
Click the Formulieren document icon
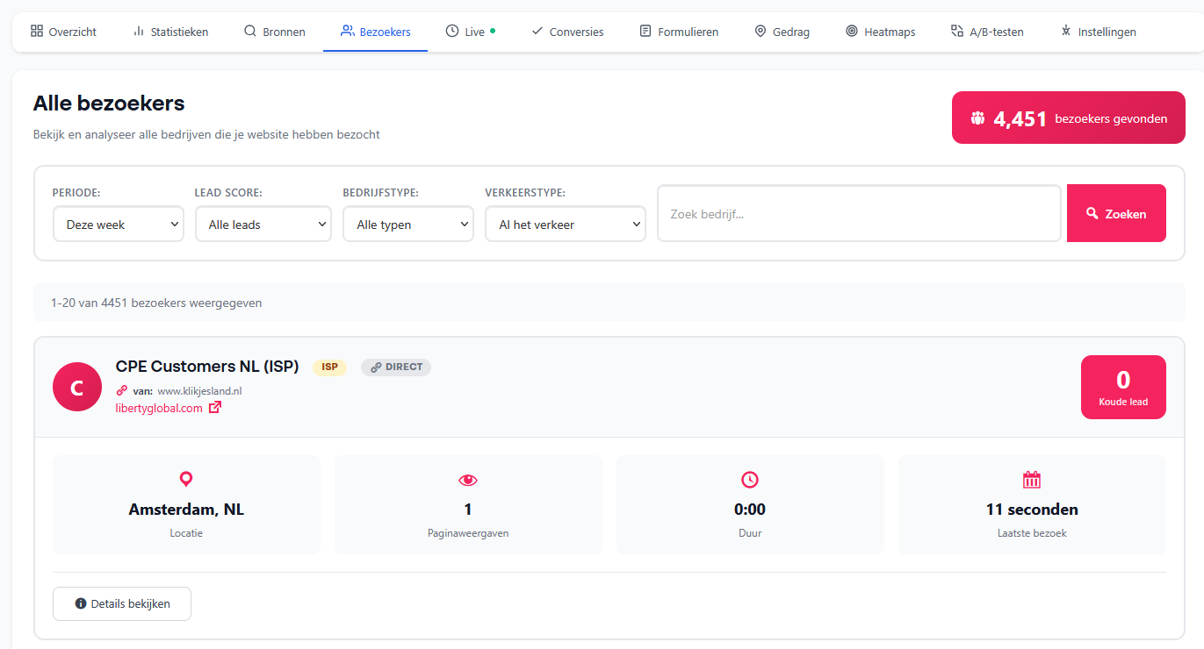tap(645, 31)
